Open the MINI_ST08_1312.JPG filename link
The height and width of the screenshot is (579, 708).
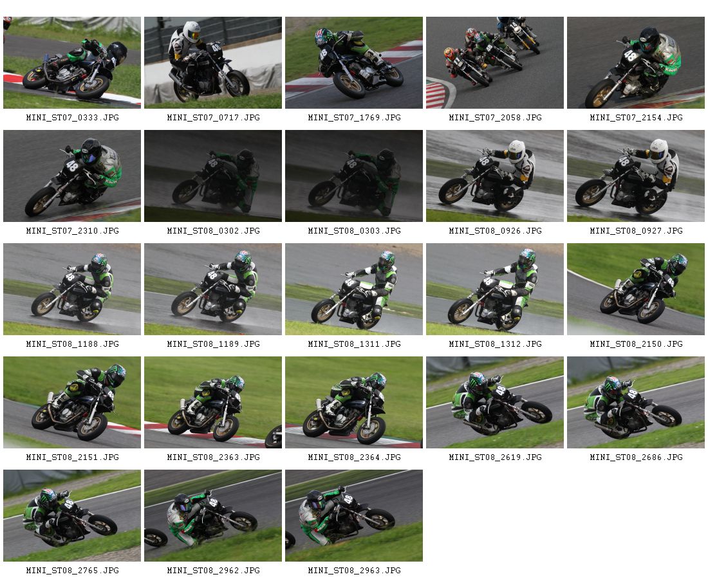pyautogui.click(x=496, y=344)
